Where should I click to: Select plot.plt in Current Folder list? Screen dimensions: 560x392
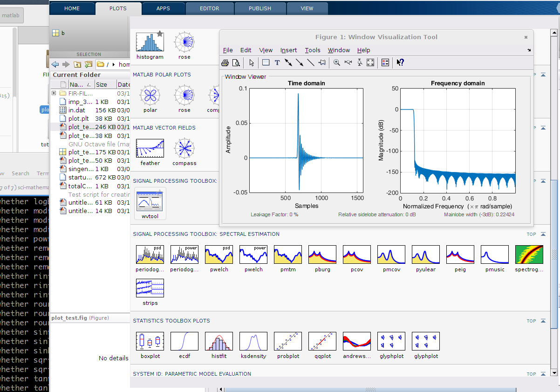click(x=90, y=118)
